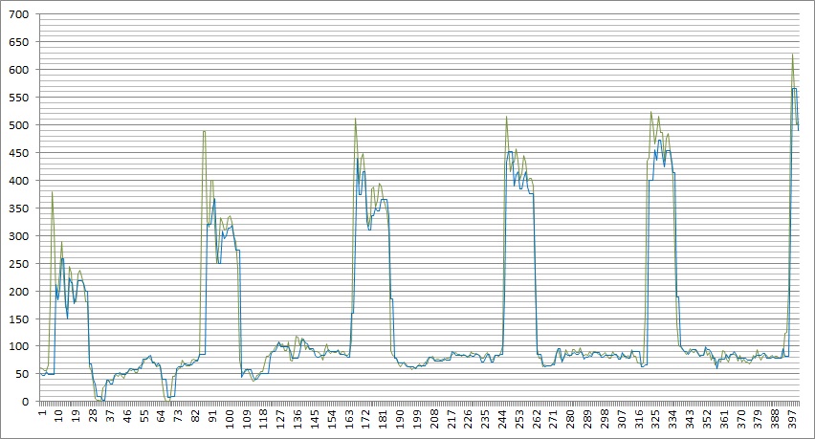
Task: Click the y-axis label 0
Action: tap(26, 402)
